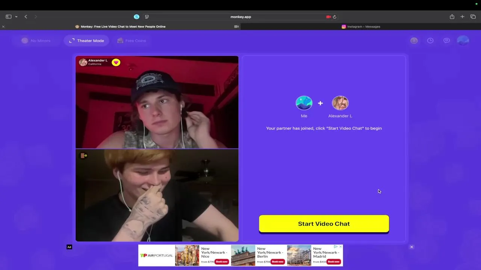Reload the monkey.app page

(x=334, y=16)
